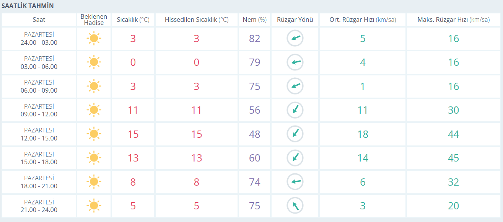Select the PAZARTESİ 12.00 - 15.00 time cell
The height and width of the screenshot is (222, 503).
point(39,134)
